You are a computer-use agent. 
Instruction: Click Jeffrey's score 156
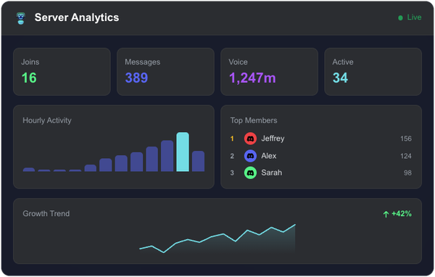click(x=406, y=138)
